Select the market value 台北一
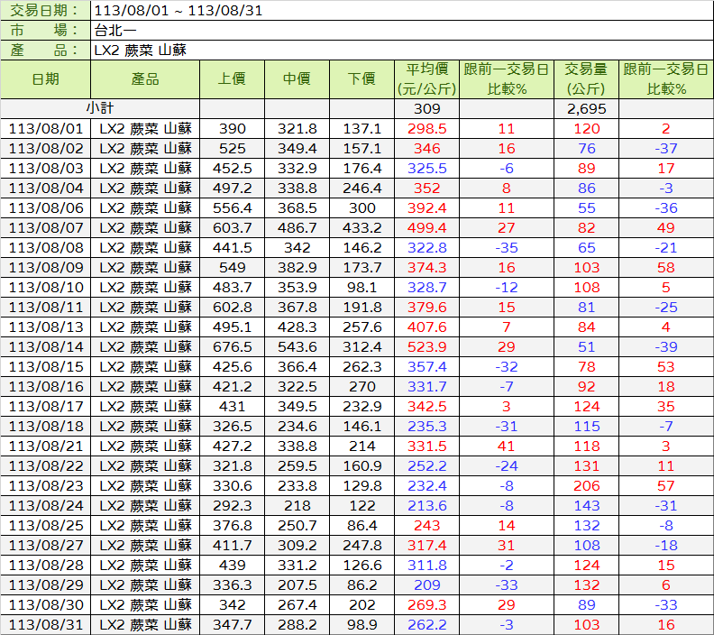This screenshot has width=714, height=635. 113,31
